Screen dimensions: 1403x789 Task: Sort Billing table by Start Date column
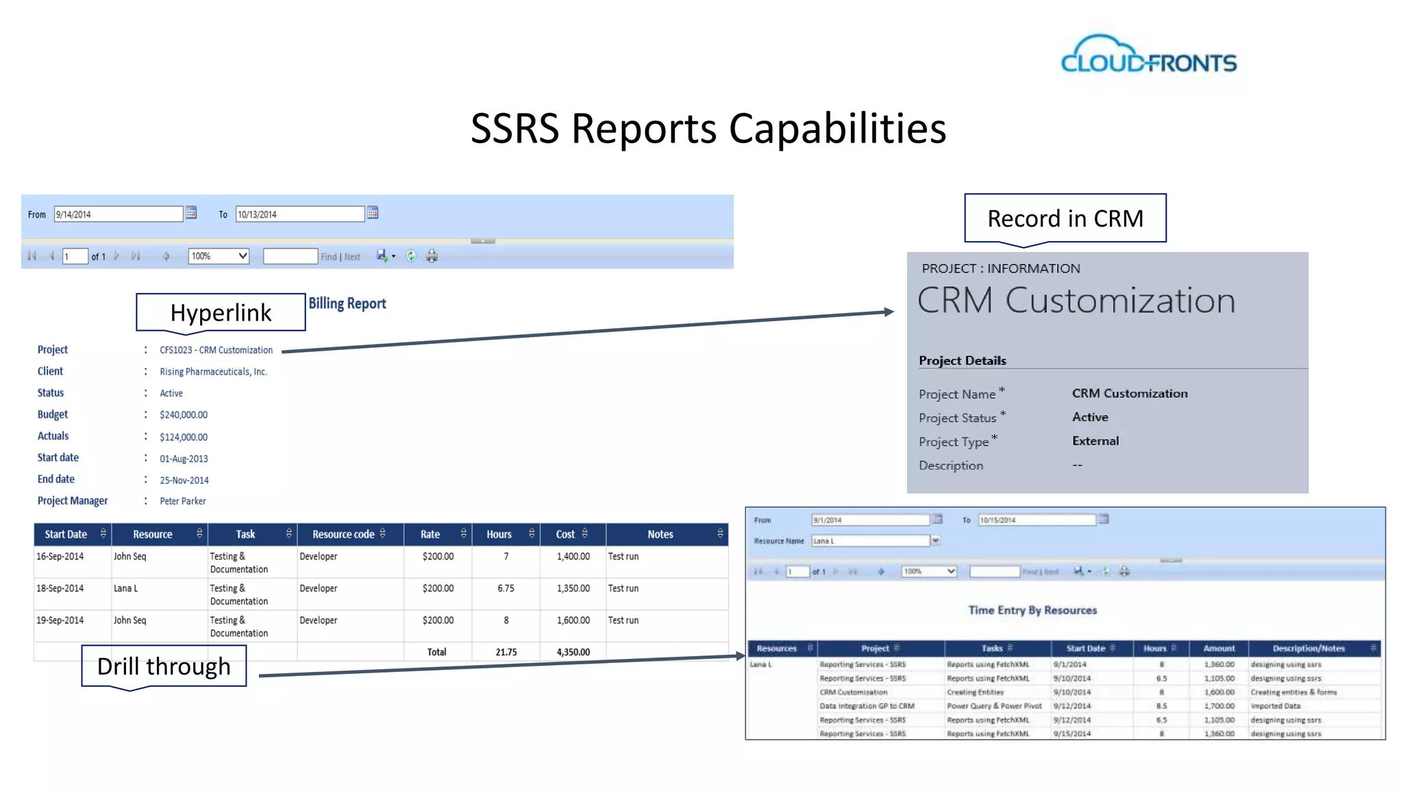103,534
